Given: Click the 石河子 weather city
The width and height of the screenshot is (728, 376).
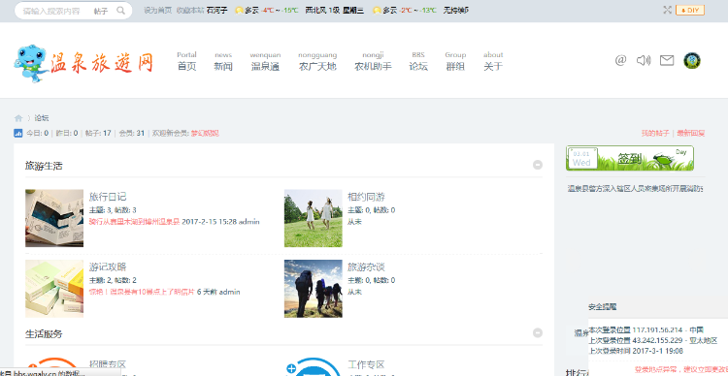Looking at the screenshot, I should (217, 11).
